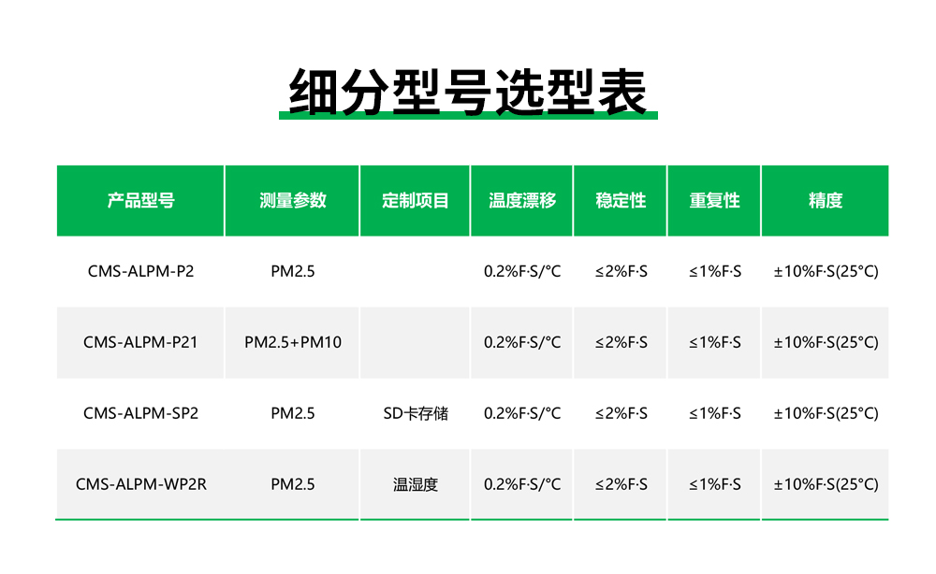This screenshot has height=574, width=936.
Task: Click ≤1%F·S in the CMS-ALPM-WP2R row
Action: [714, 484]
